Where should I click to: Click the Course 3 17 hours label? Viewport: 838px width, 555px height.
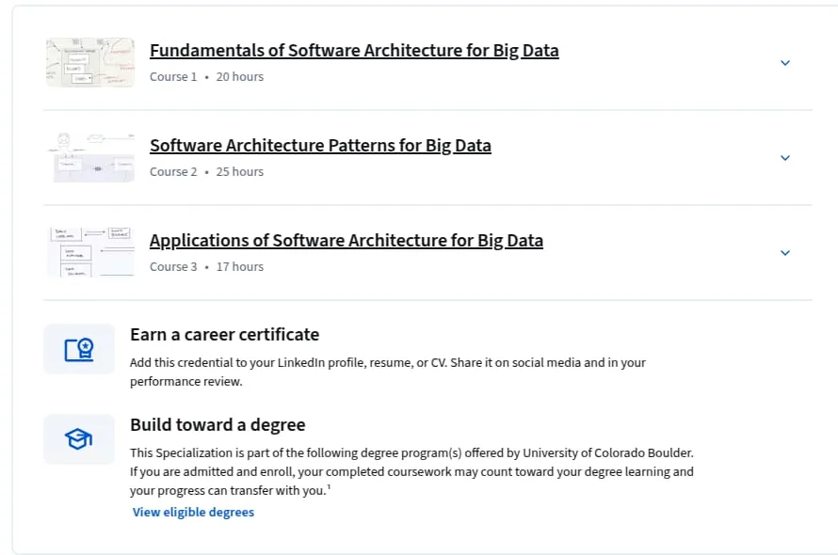click(206, 266)
